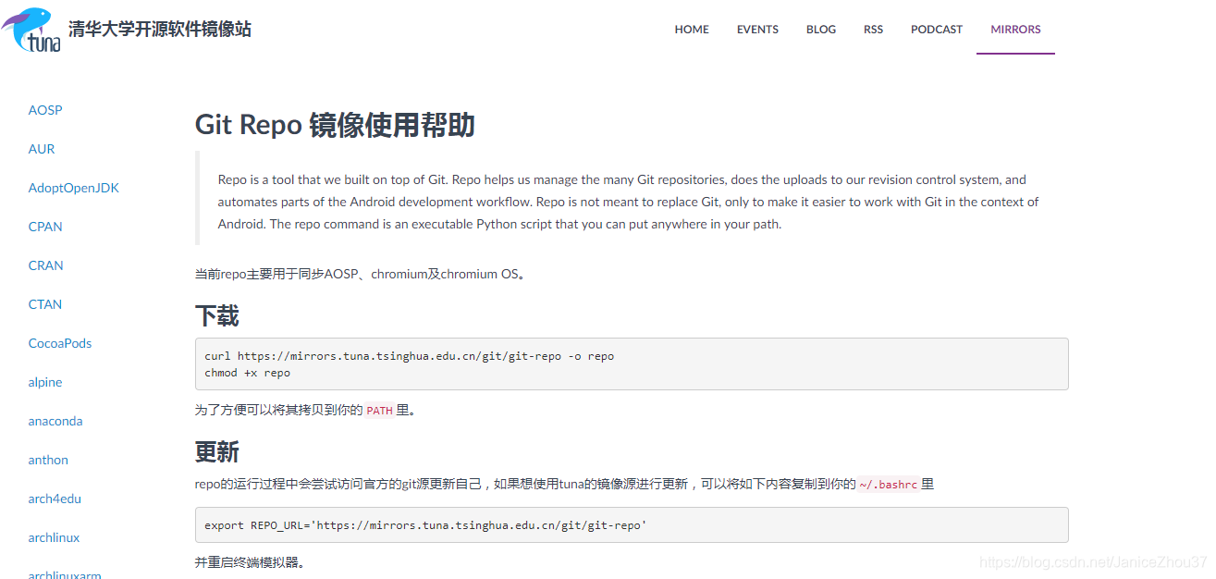Click the TUNA fish logo icon

point(31,29)
